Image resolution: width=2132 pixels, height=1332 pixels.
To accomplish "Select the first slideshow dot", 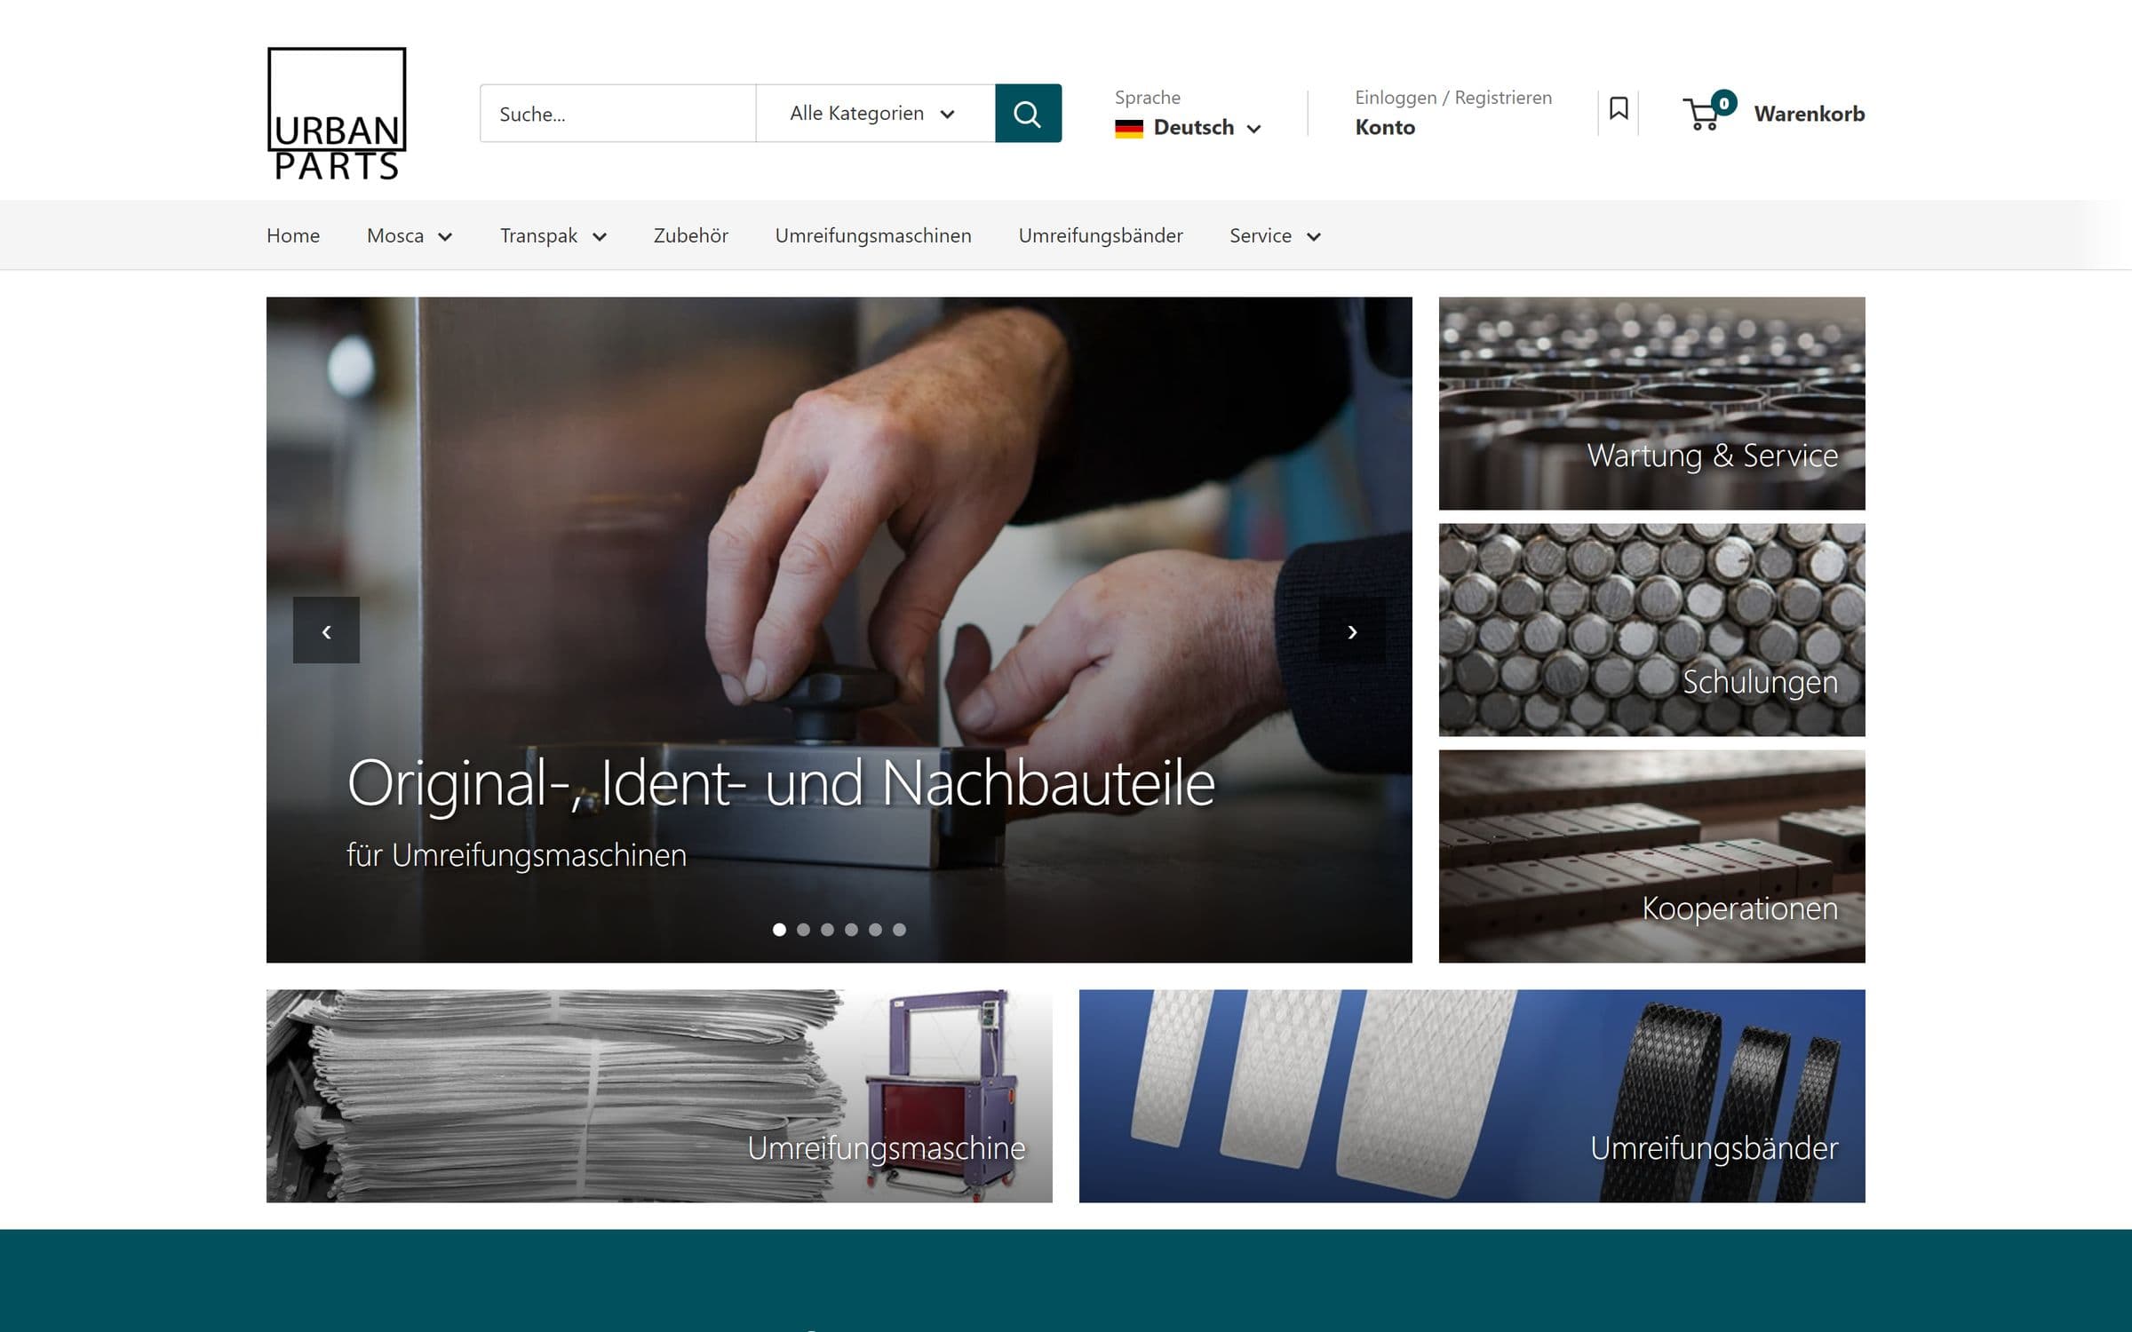I will point(779,930).
